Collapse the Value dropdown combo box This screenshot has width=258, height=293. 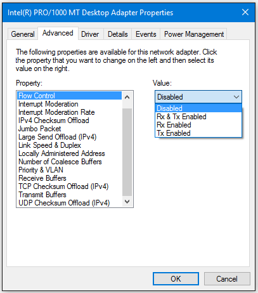click(x=198, y=97)
